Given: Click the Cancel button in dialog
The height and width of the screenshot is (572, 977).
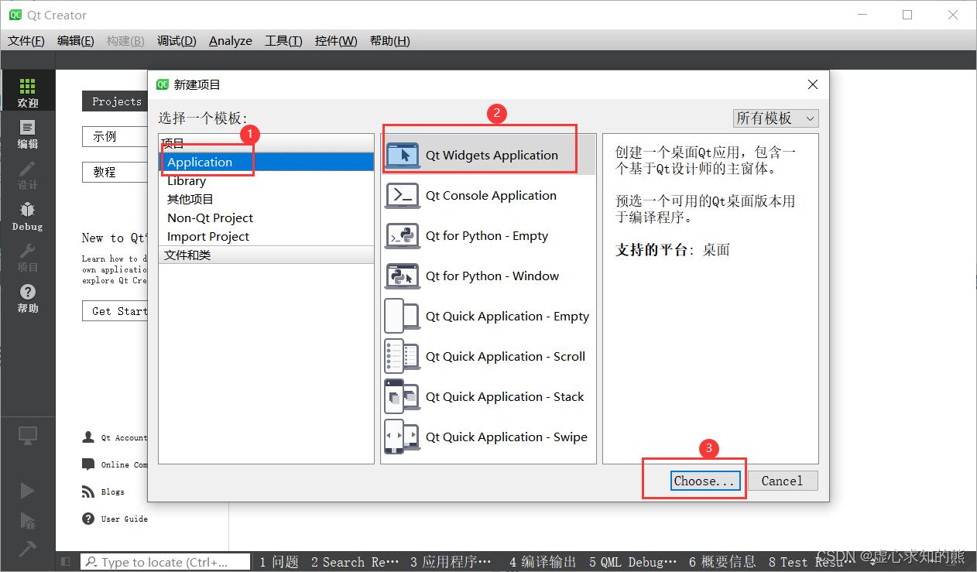Looking at the screenshot, I should [782, 481].
